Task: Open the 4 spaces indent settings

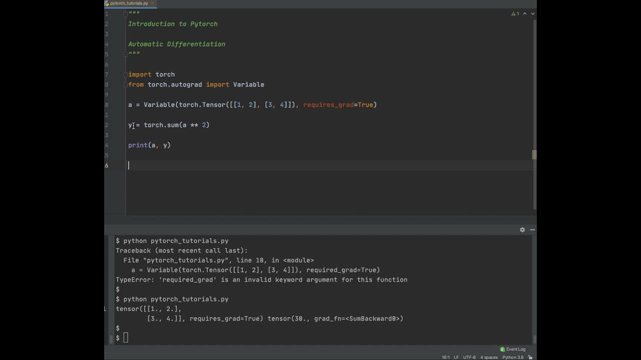Action: coord(489,357)
